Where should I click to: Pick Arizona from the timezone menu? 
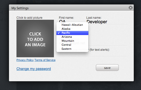pos(72,37)
